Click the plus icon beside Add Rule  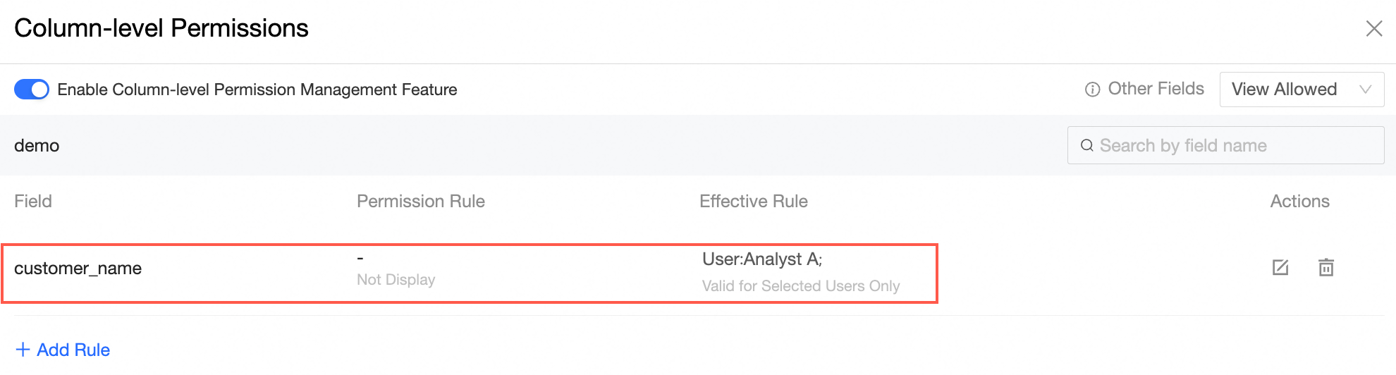pyautogui.click(x=23, y=350)
